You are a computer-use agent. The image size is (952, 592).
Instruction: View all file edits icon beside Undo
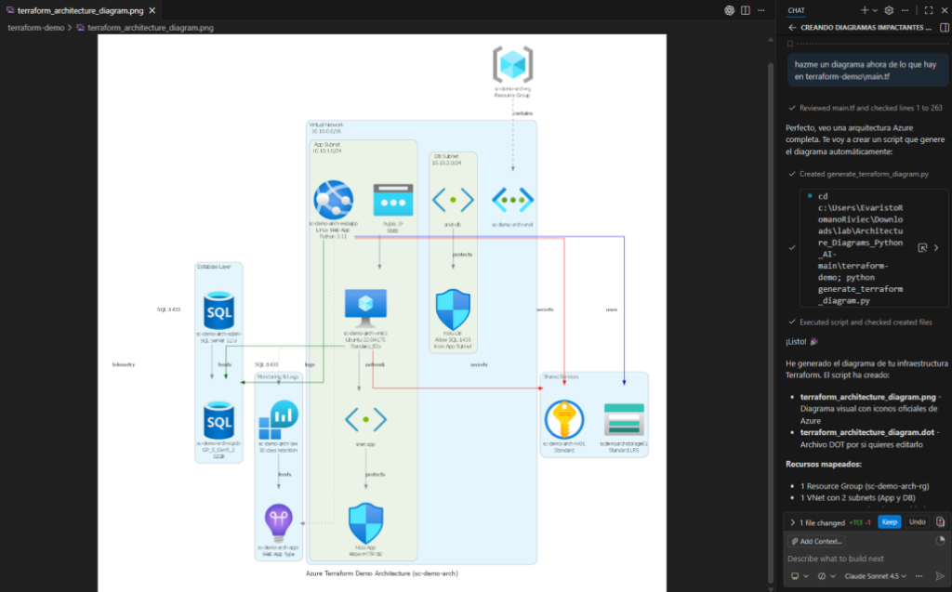(940, 522)
